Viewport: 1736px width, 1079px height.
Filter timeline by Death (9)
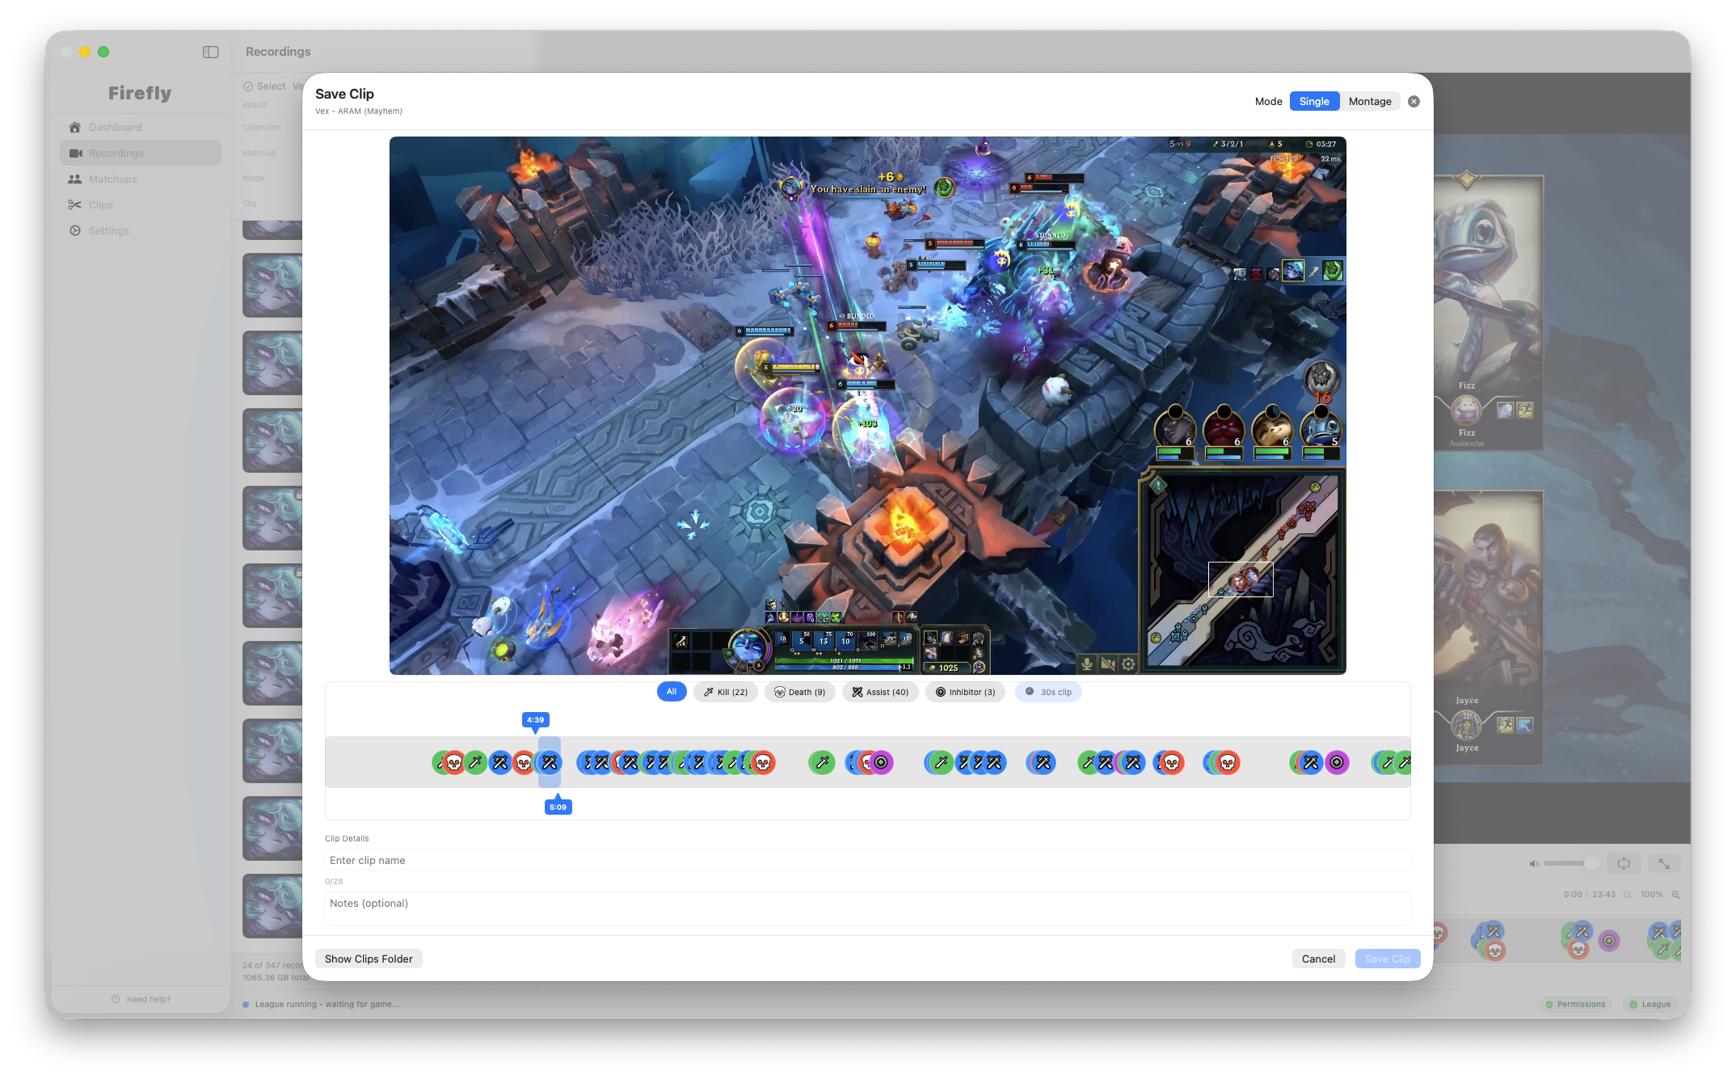(x=799, y=692)
